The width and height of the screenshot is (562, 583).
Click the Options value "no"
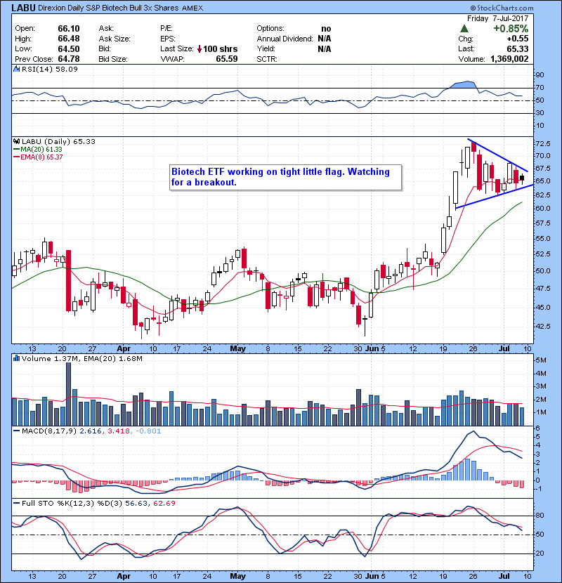pyautogui.click(x=326, y=29)
